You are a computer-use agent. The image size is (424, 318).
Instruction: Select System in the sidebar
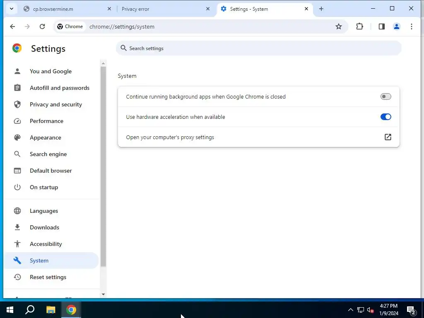tap(51, 260)
